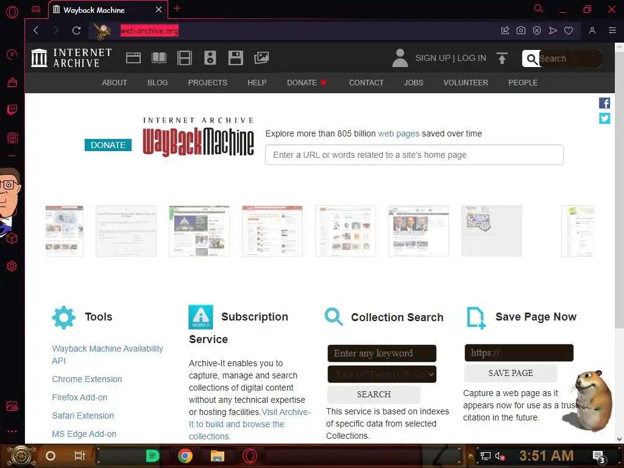The width and height of the screenshot is (624, 468).
Task: Open GX Control speedometer icon in sidebar
Action: (12, 54)
